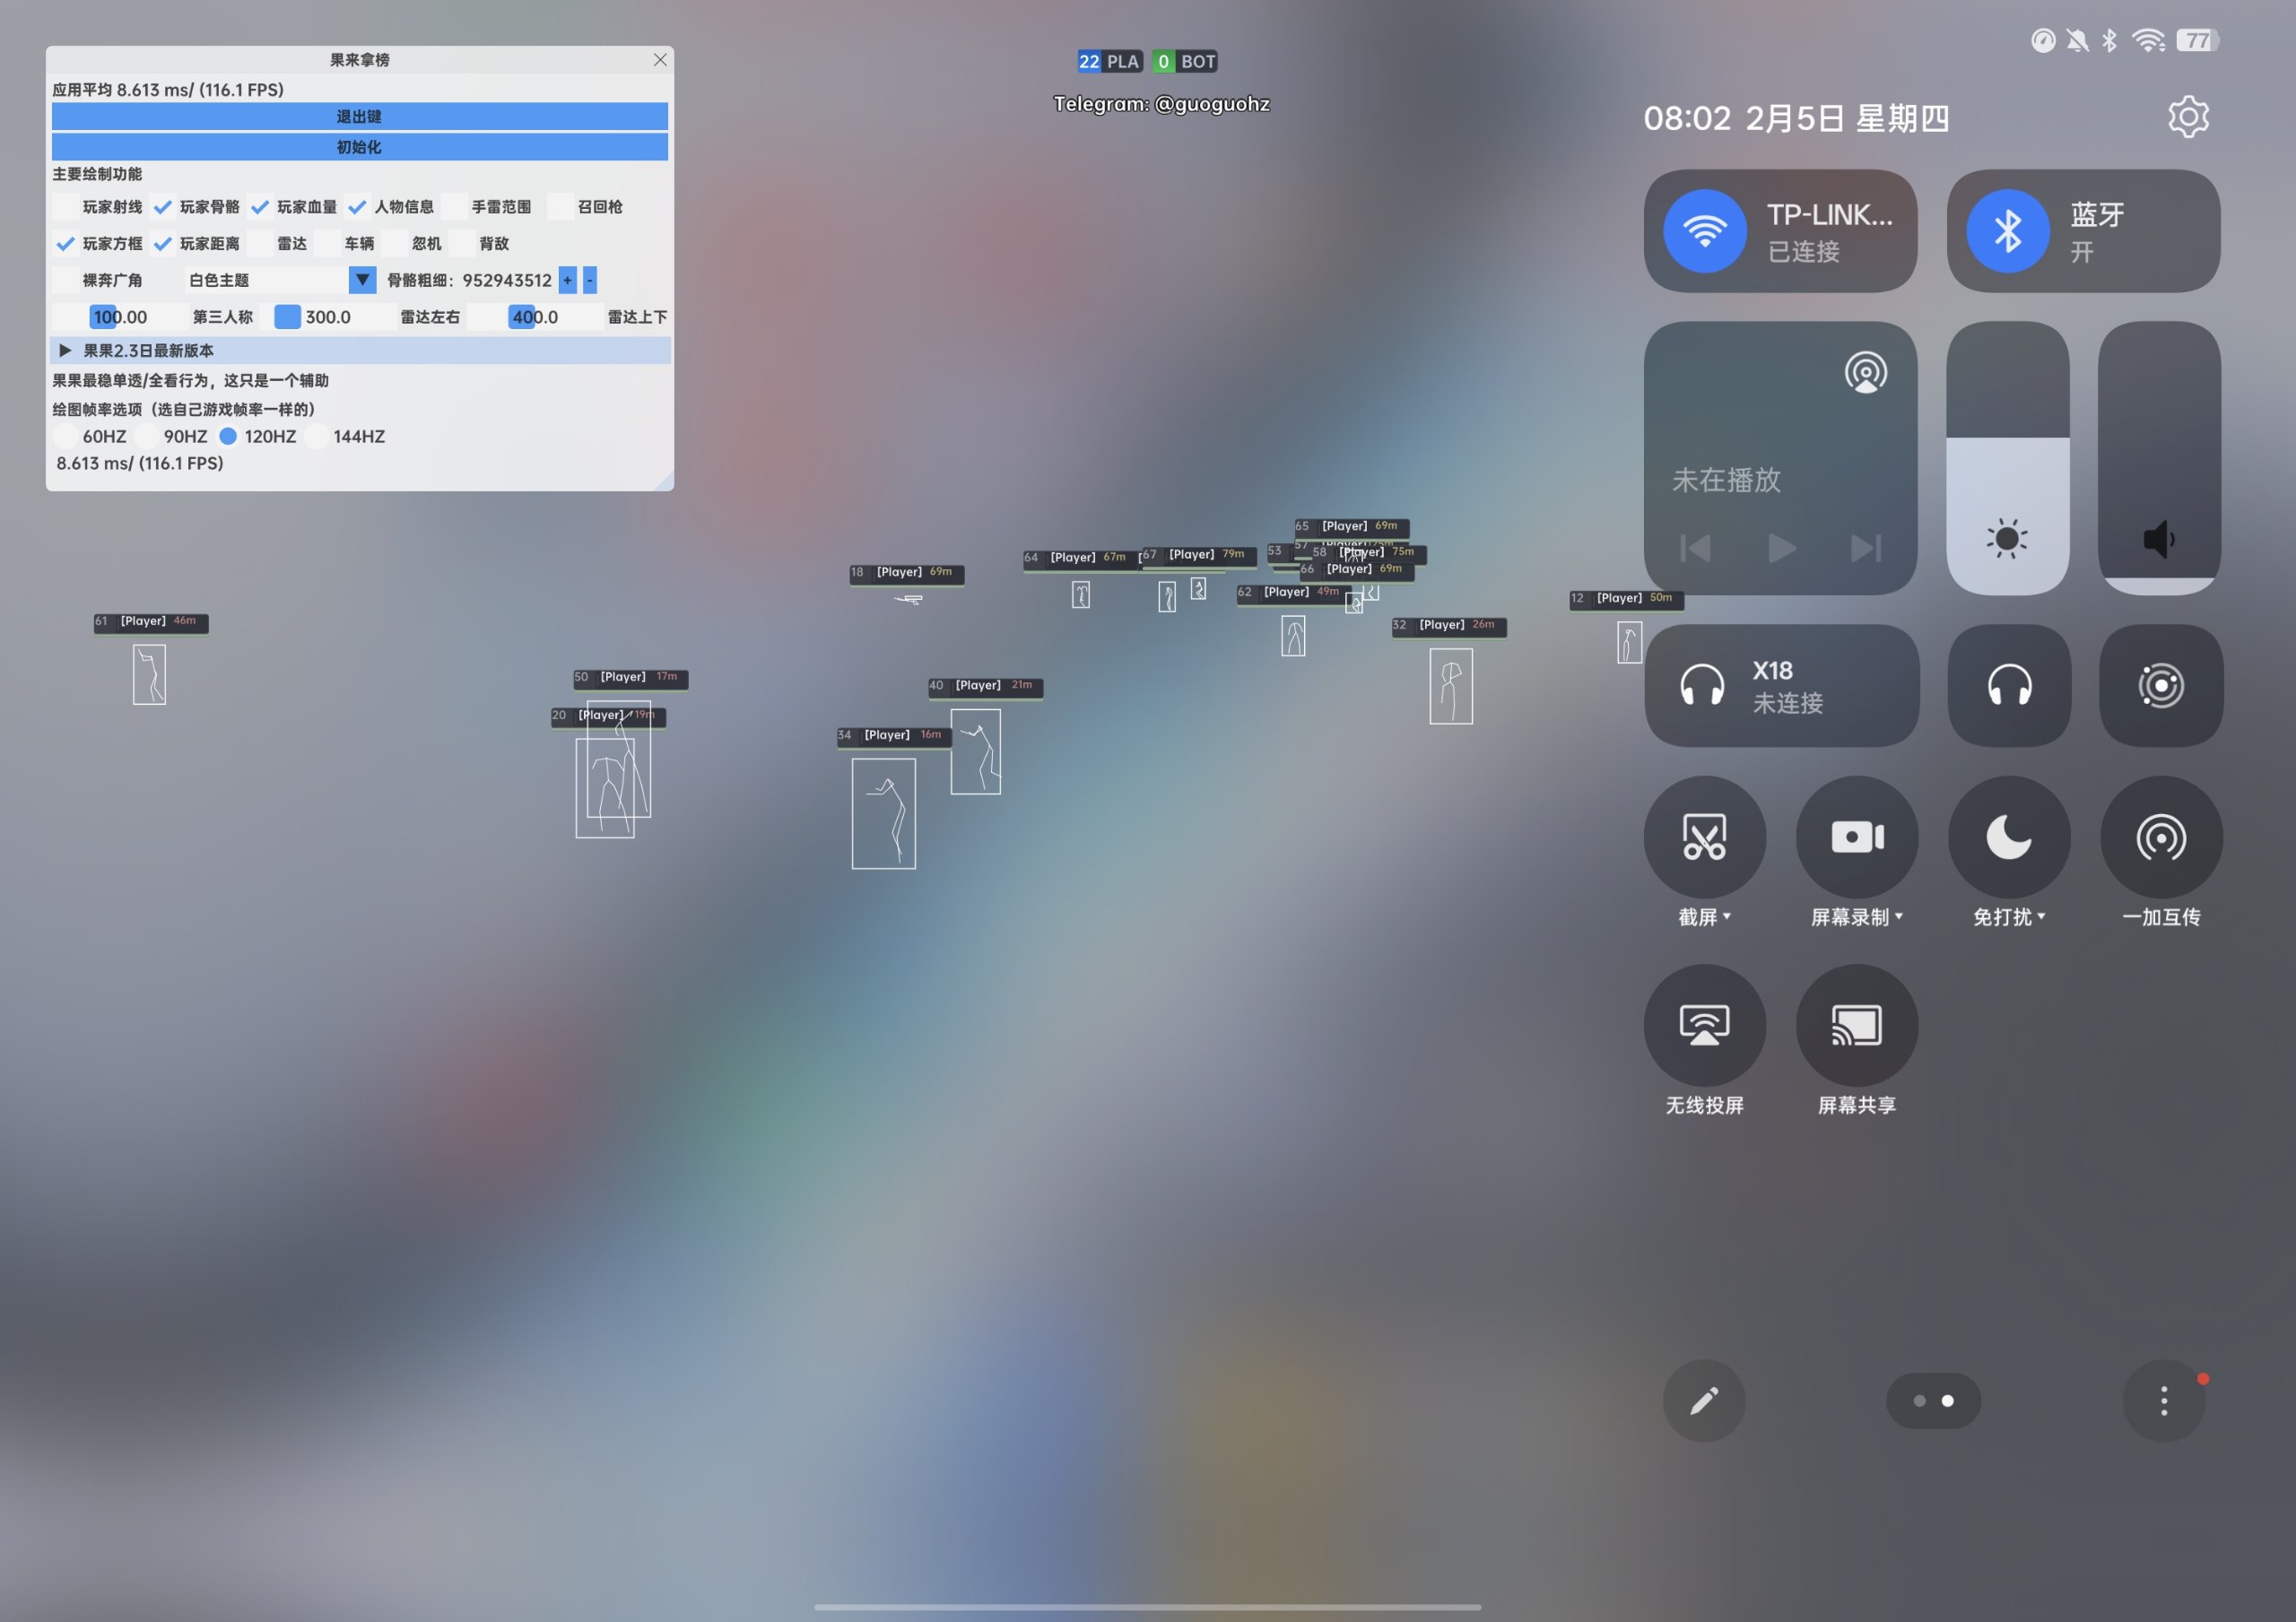The height and width of the screenshot is (1622, 2296).
Task: Uncheck the 玩家血量 checkbox
Action: (x=260, y=207)
